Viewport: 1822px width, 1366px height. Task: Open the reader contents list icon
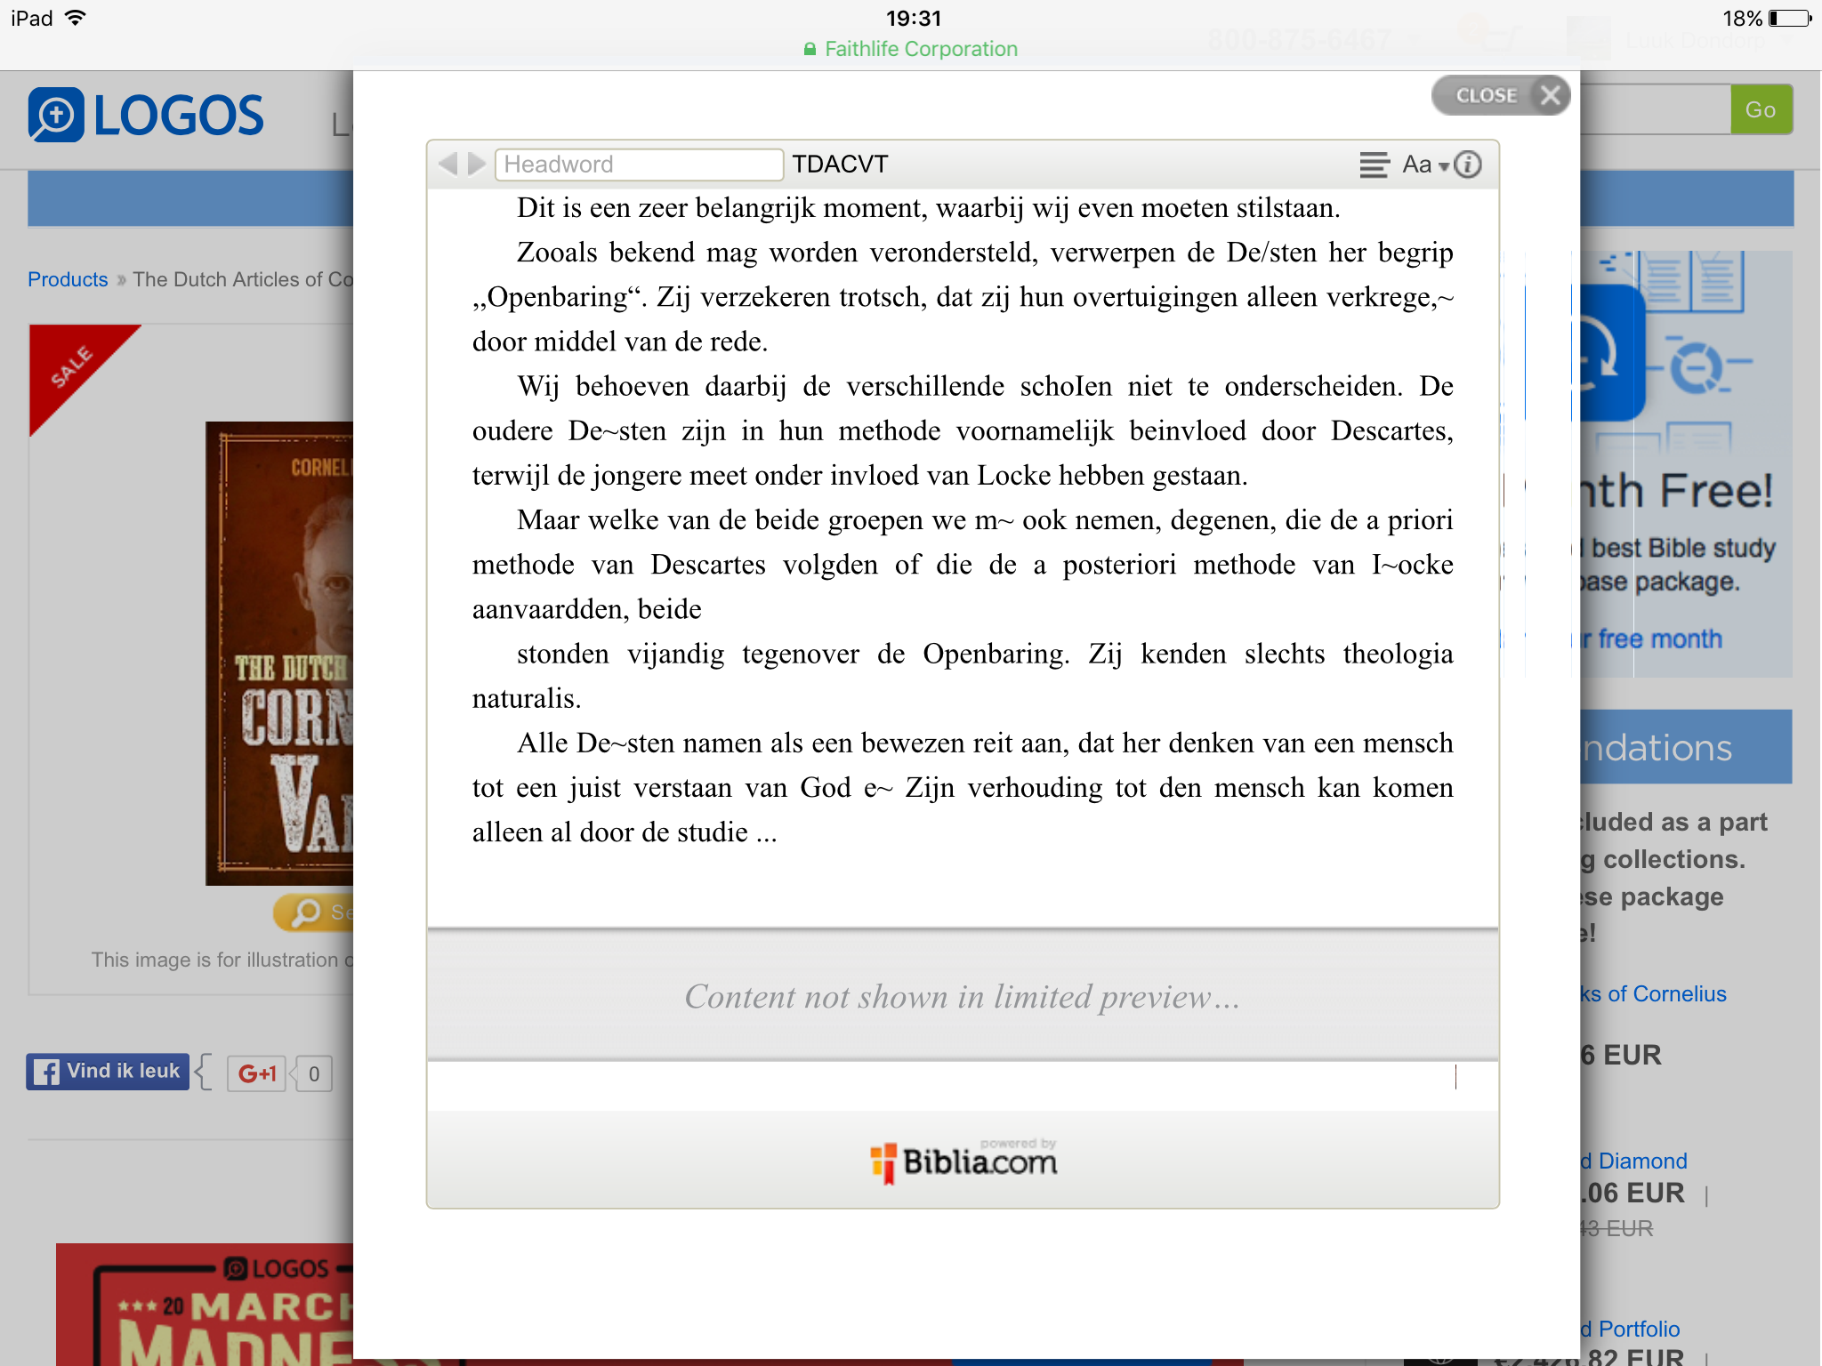point(1374,165)
